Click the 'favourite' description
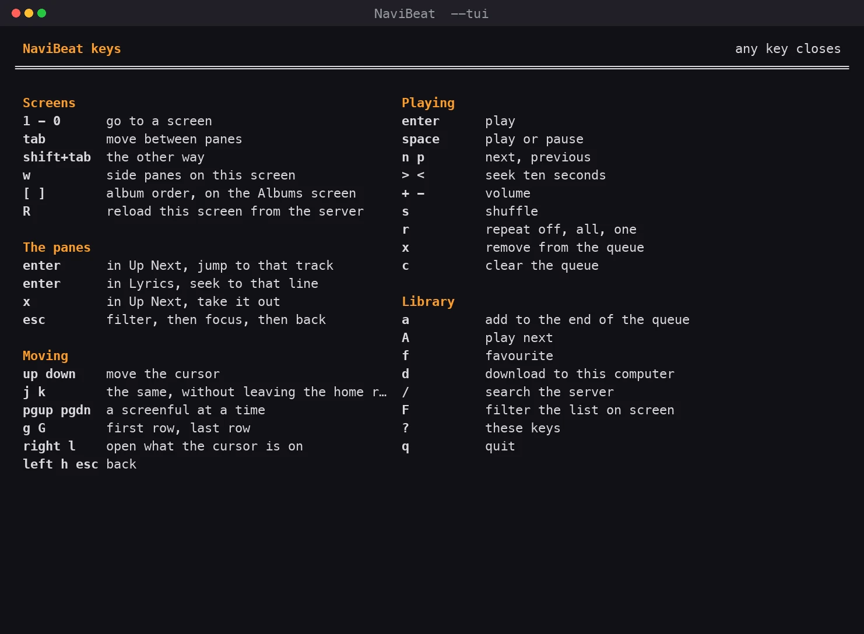The width and height of the screenshot is (864, 634). click(519, 356)
